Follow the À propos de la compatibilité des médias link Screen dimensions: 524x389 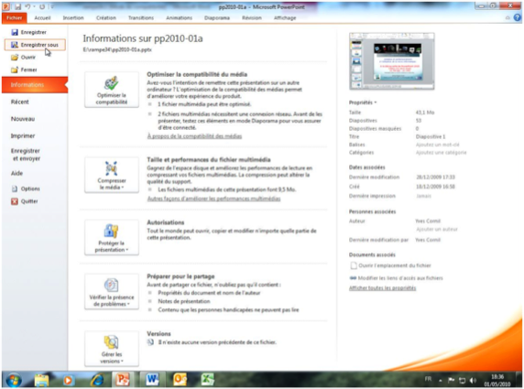[194, 136]
